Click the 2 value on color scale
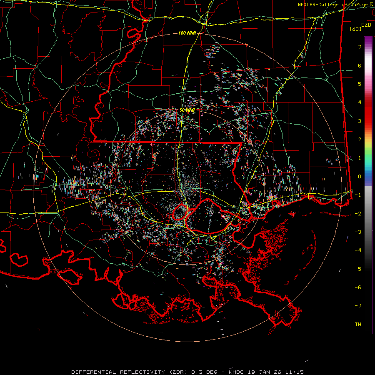This screenshot has height=375, width=375. point(360,140)
